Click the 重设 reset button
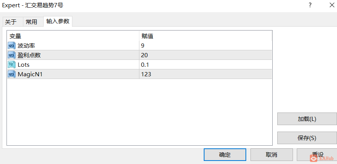This screenshot has width=337, height=164. point(317,154)
